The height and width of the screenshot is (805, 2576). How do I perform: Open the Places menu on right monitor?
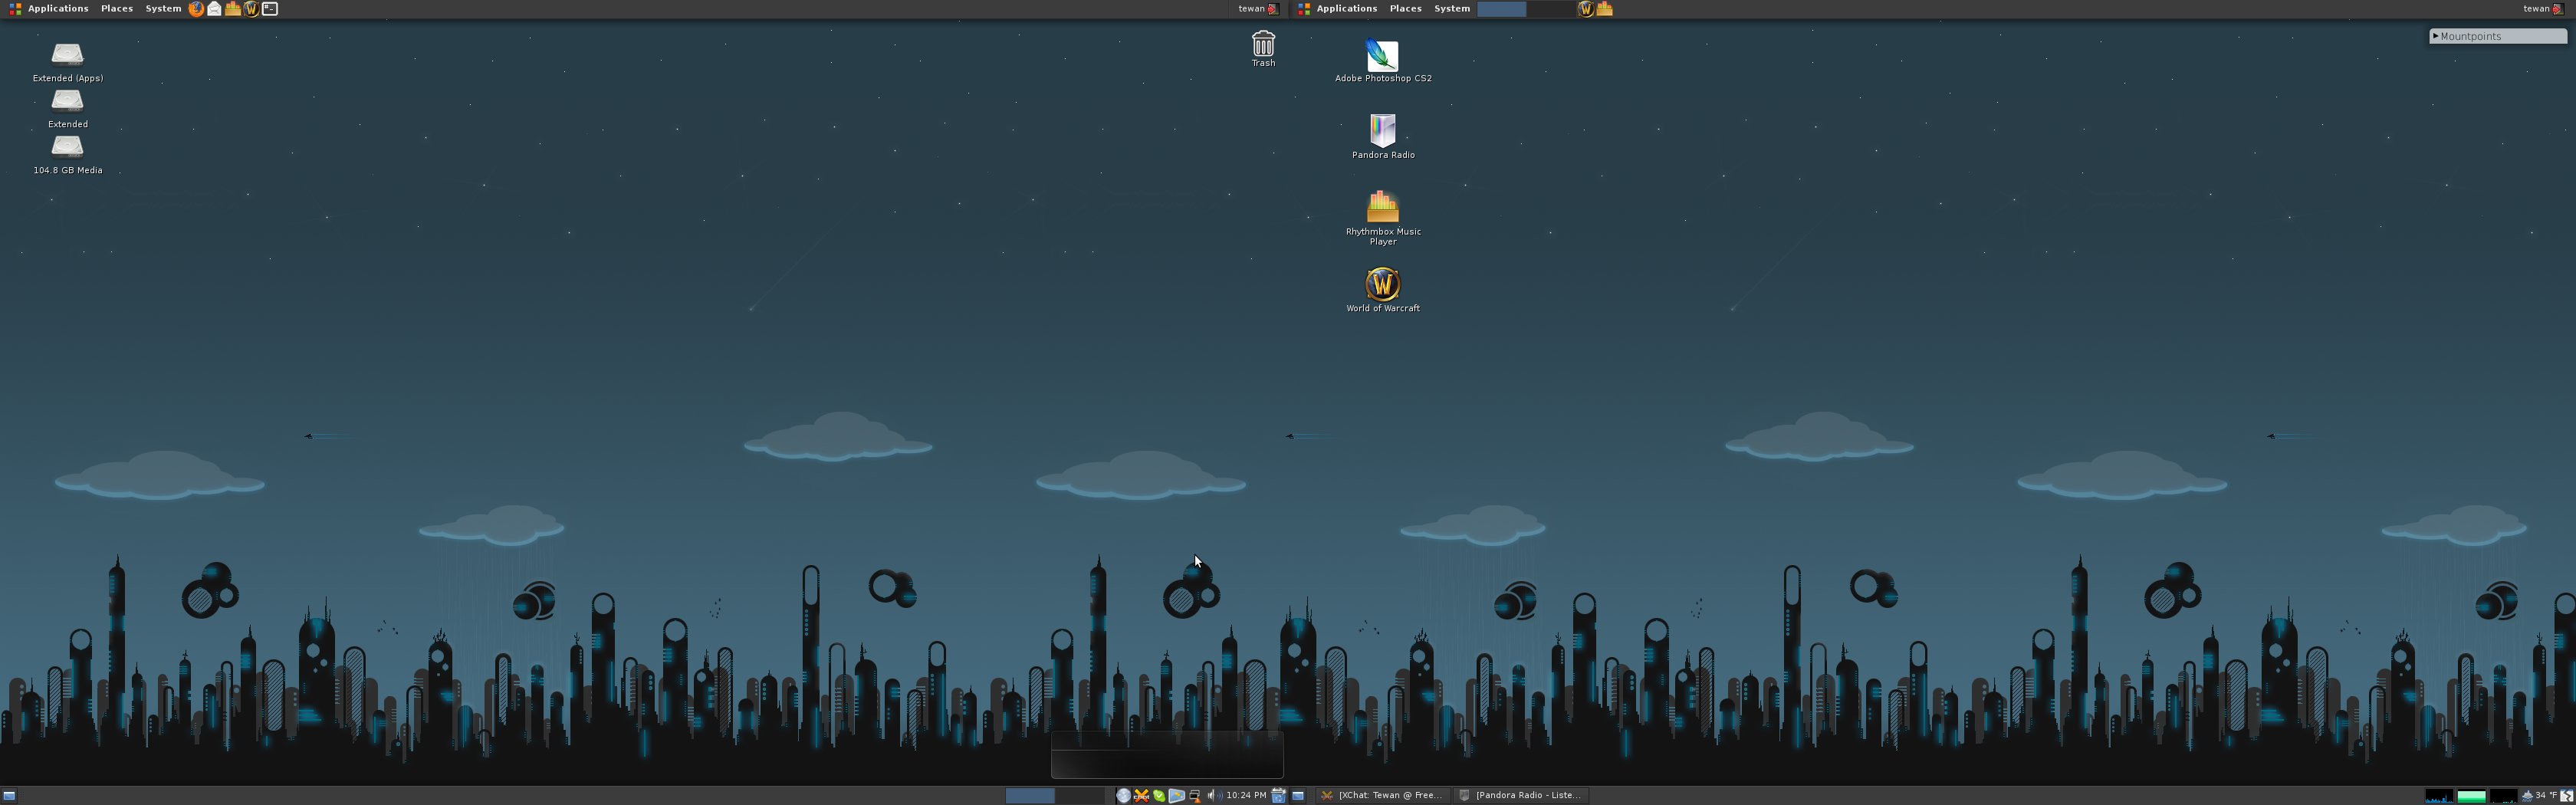[1405, 9]
